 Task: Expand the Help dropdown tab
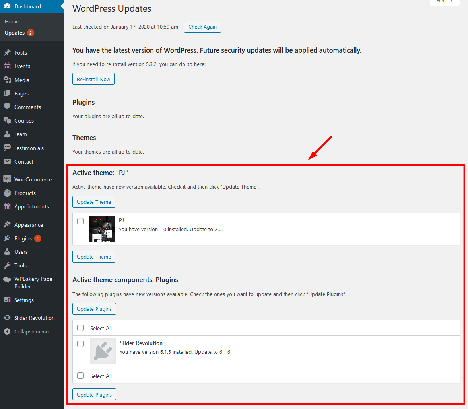pos(445,2)
